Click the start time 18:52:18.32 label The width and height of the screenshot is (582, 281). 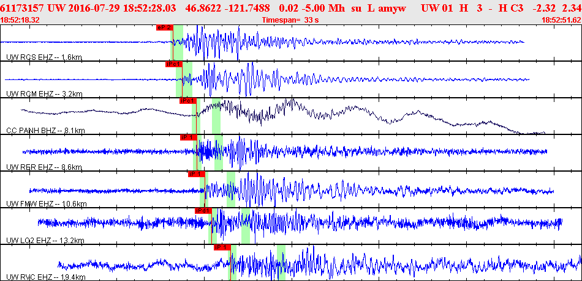(x=20, y=20)
